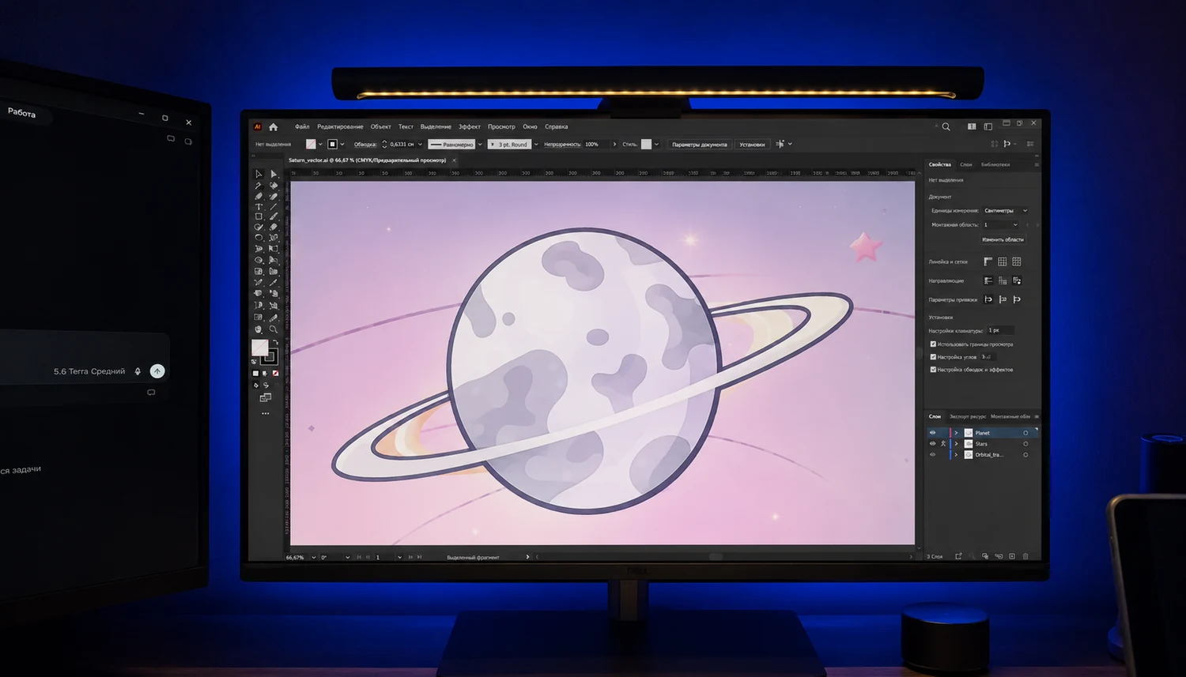The width and height of the screenshot is (1186, 677).
Task: Open the three-dot Edit Toolbar button
Action: [x=266, y=413]
